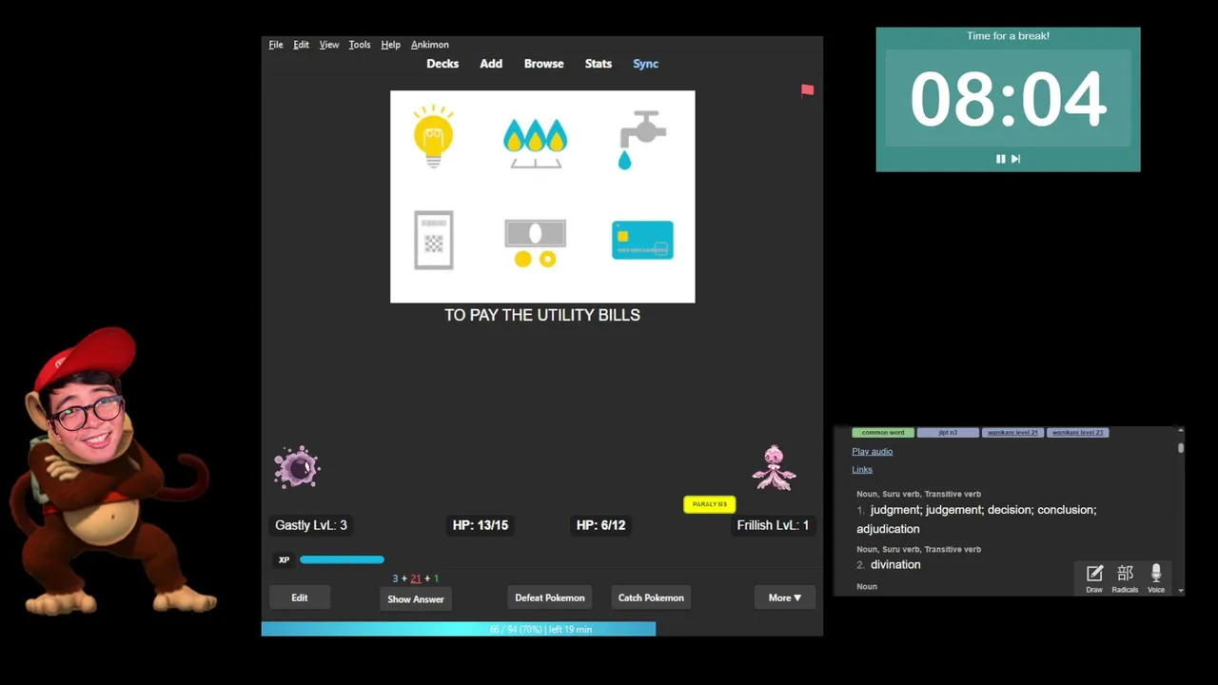
Task: Click the yellow PARALYSIS status badge
Action: tap(709, 504)
